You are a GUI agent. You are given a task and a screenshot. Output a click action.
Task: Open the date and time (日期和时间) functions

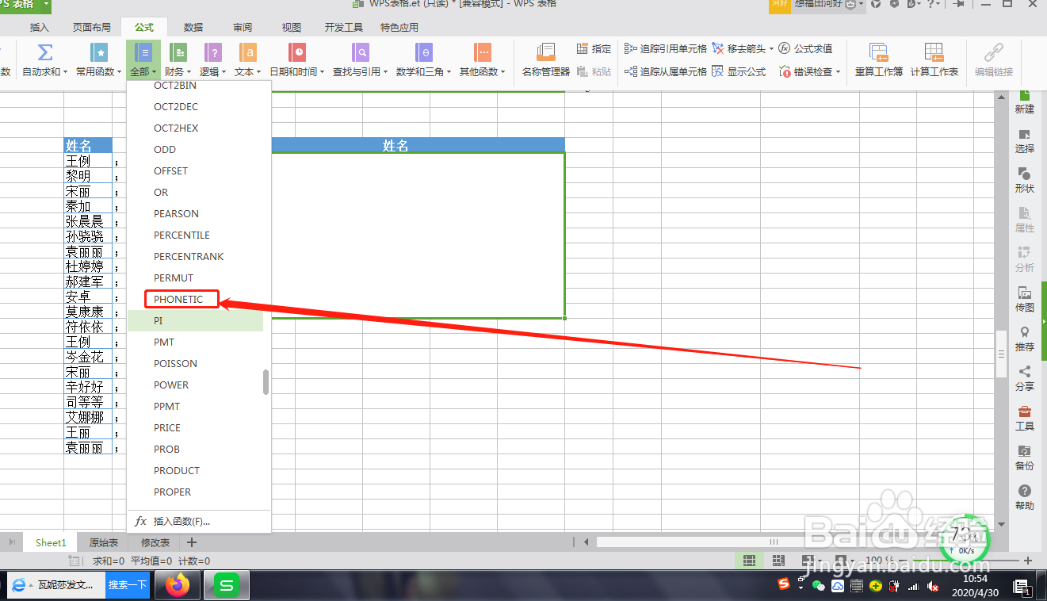pos(297,60)
